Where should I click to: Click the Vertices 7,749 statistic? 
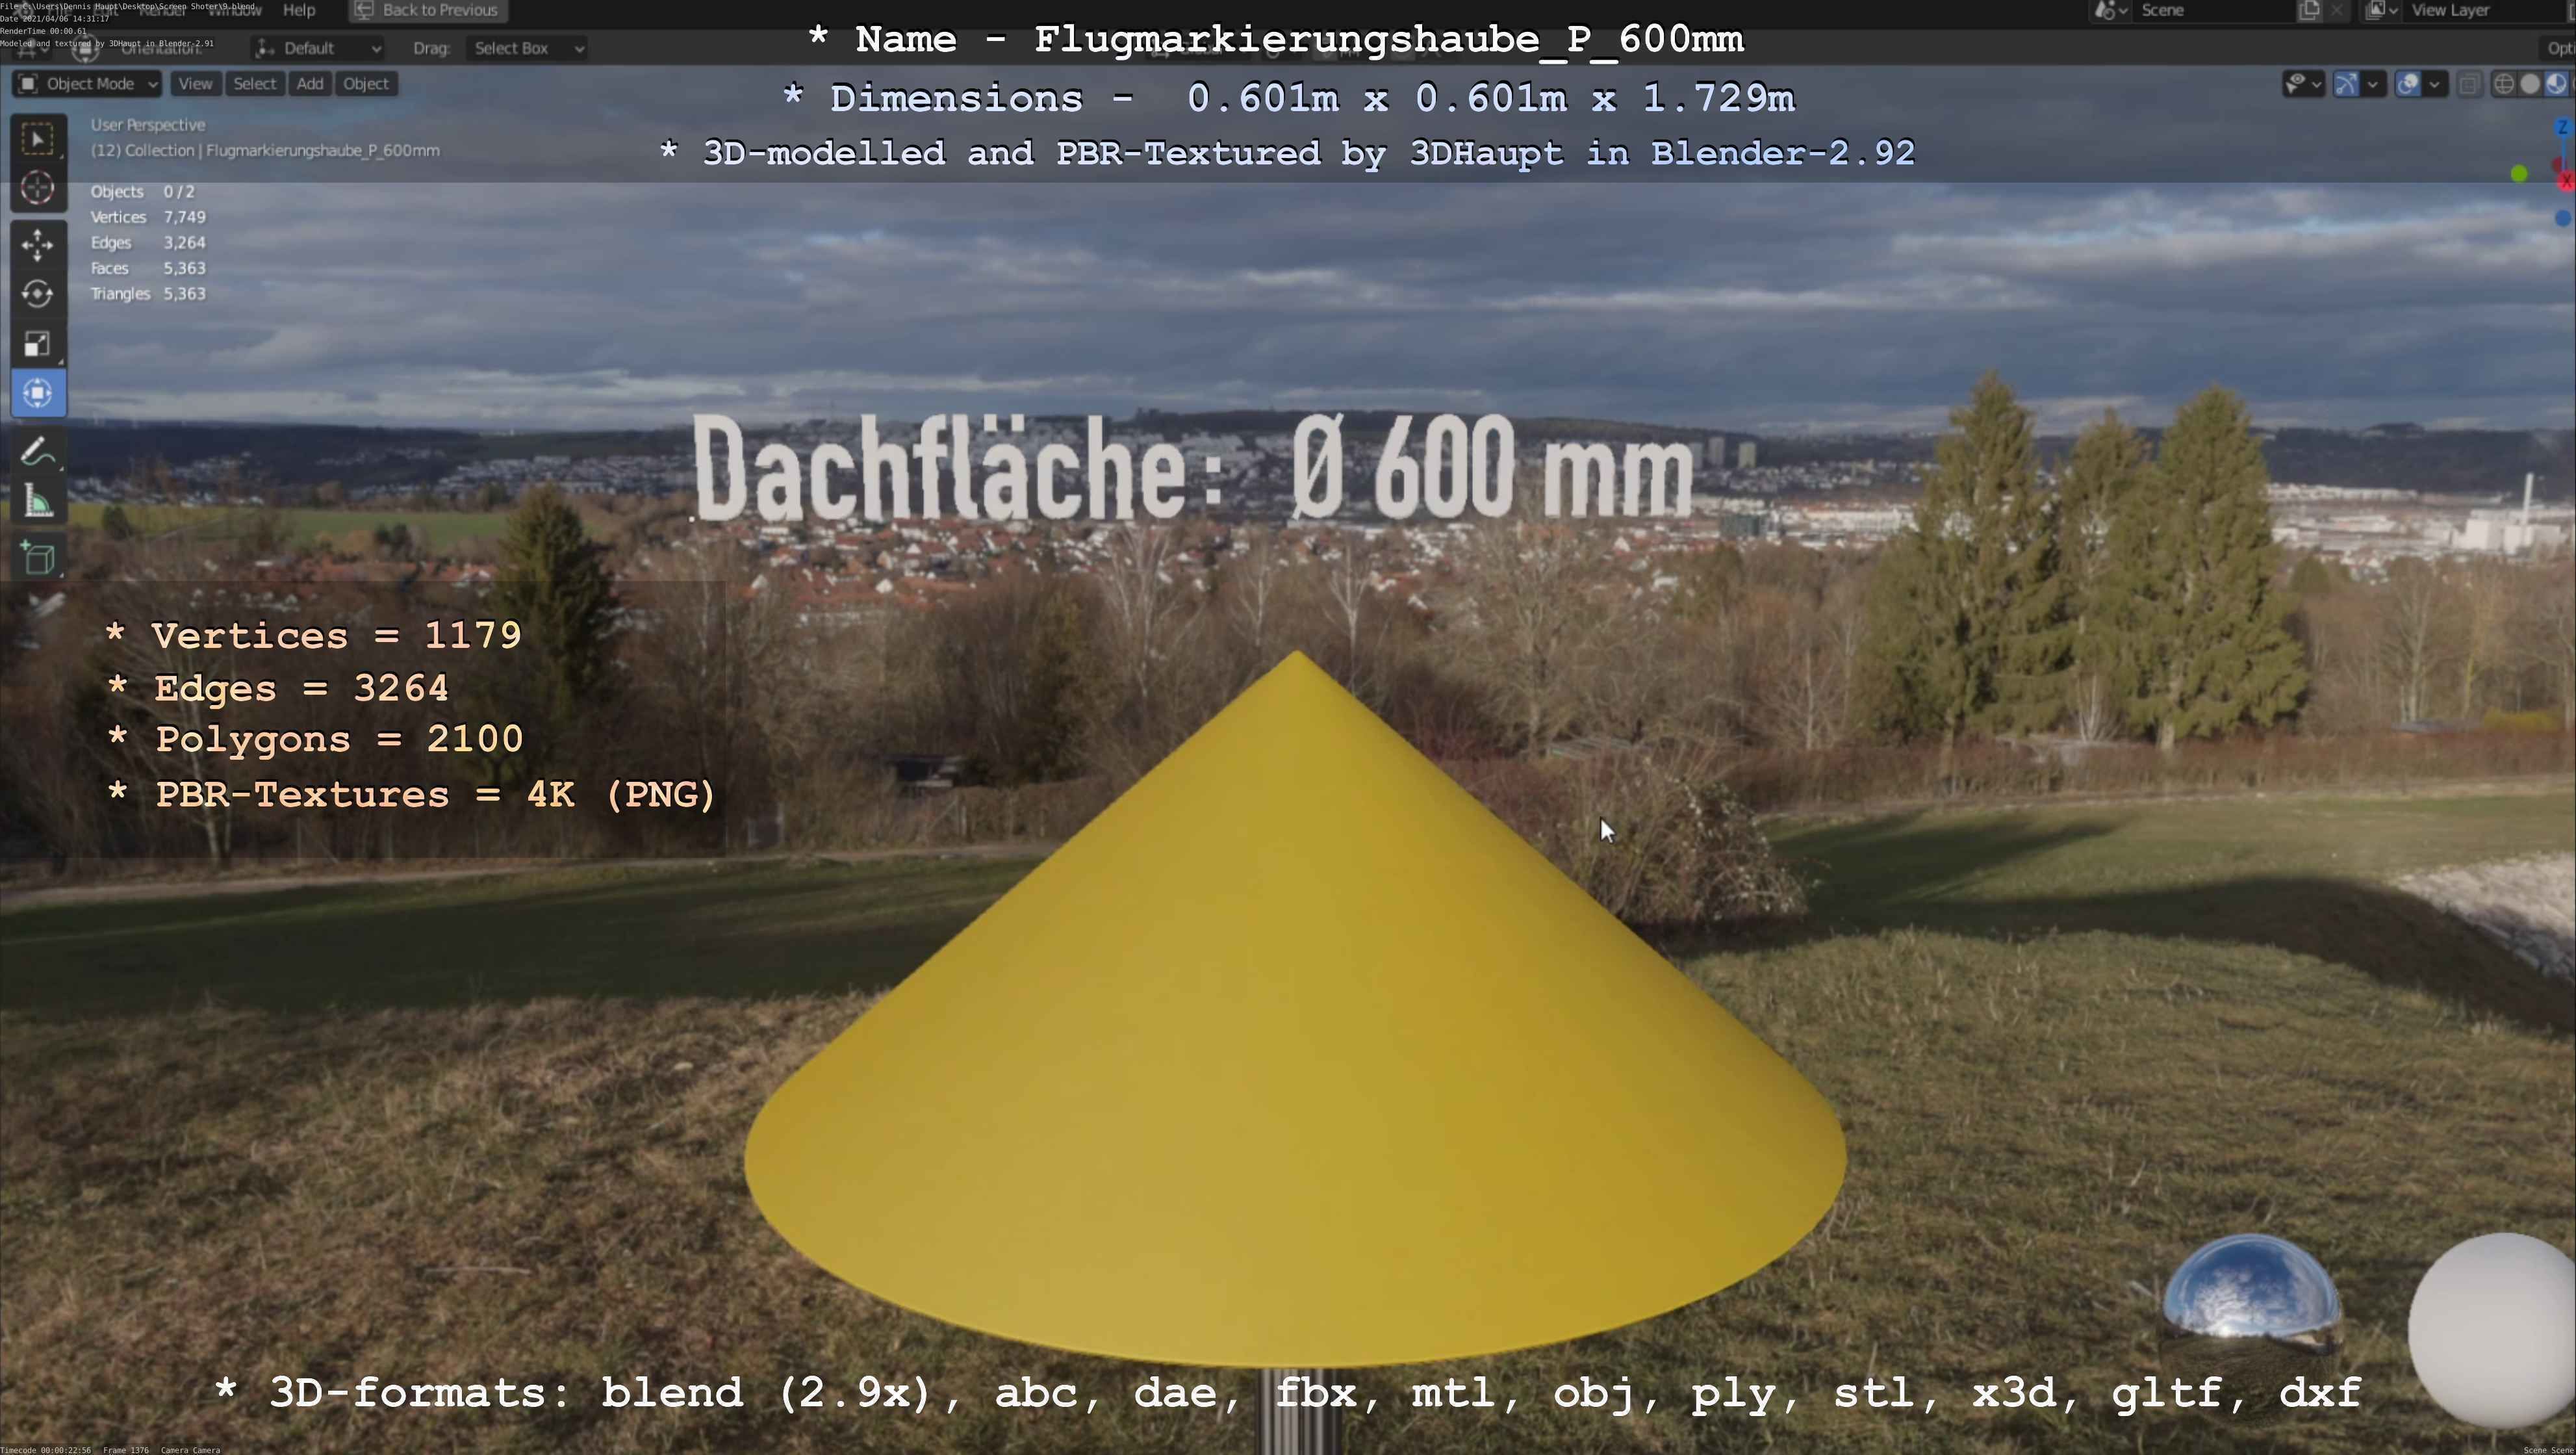148,217
